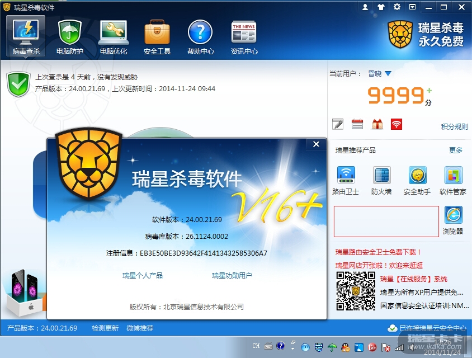Click the 软件版本：24.00.21.69 text
The width and height of the screenshot is (472, 358).
coord(187,219)
